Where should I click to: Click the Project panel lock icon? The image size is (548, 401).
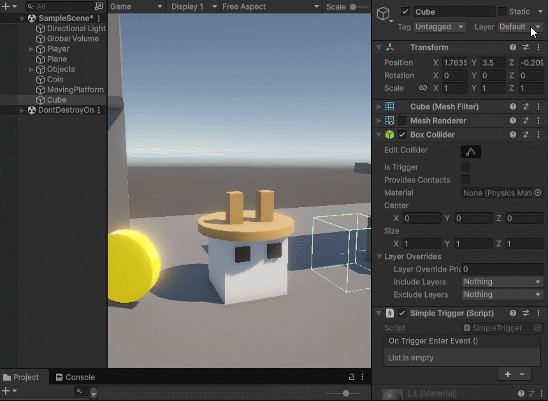click(x=351, y=377)
